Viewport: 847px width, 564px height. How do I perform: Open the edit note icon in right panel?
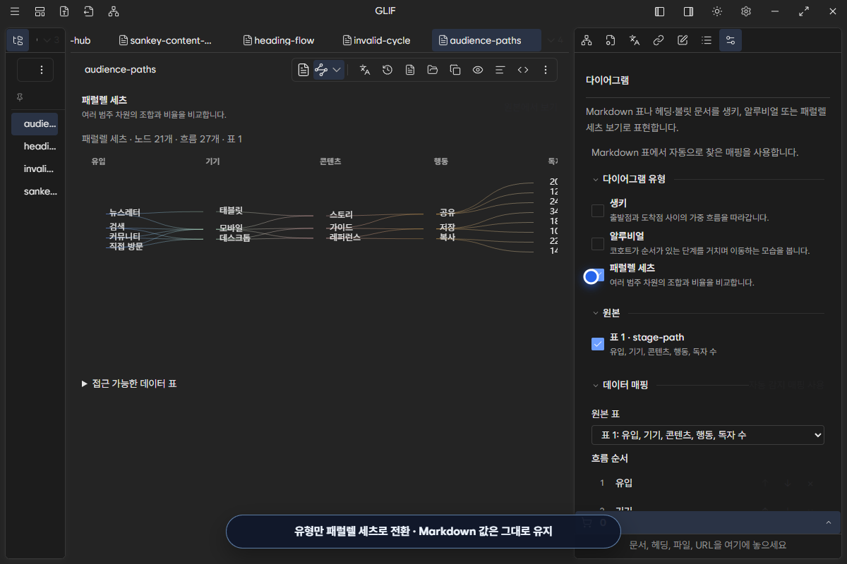tap(683, 40)
